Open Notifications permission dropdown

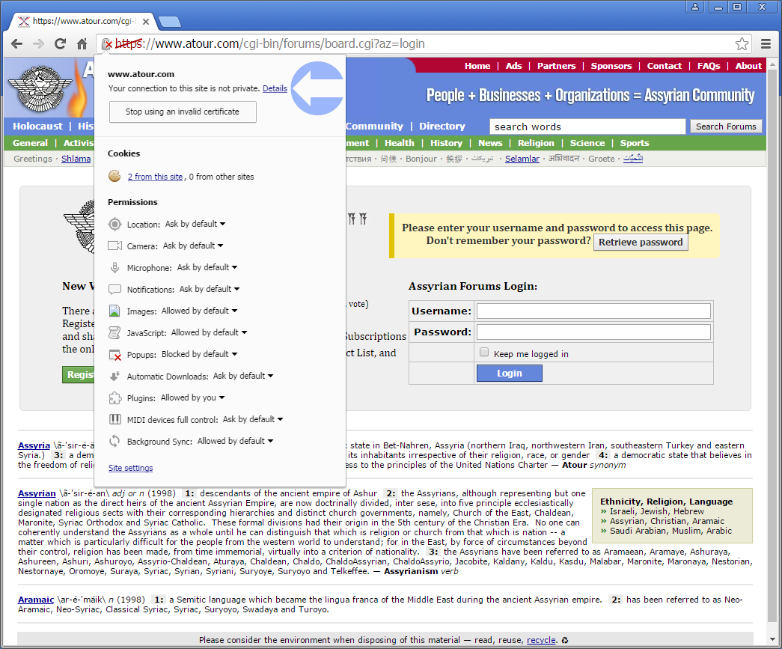210,289
